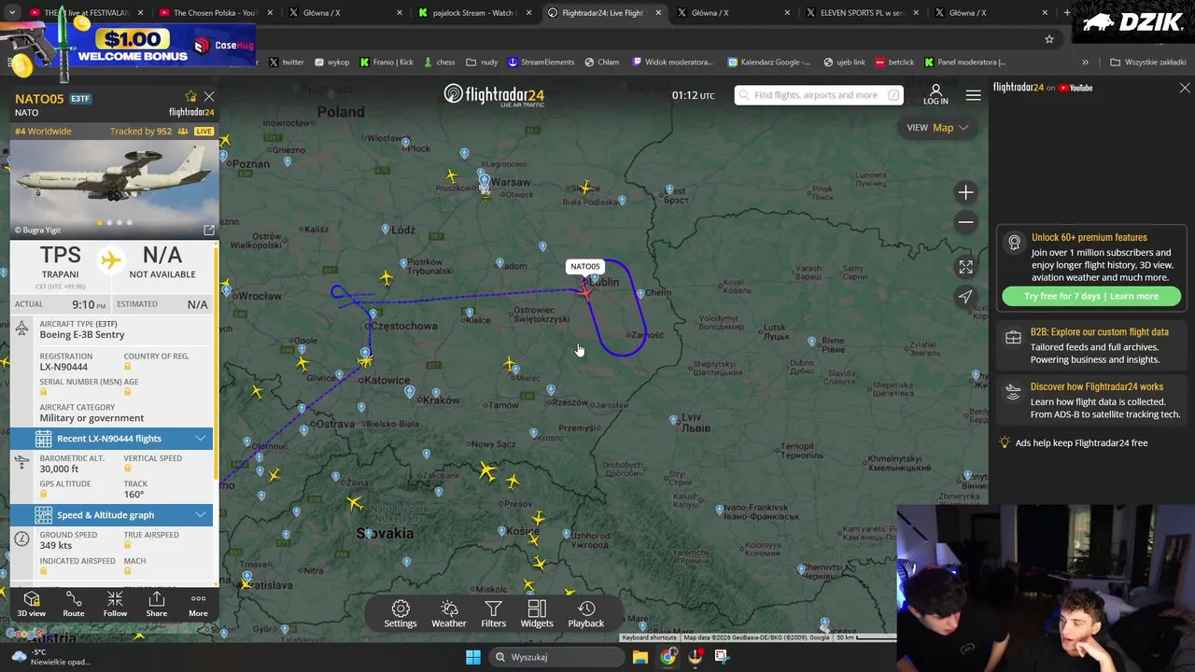Open Chrome from the taskbar
1195x672 pixels.
coord(668,657)
